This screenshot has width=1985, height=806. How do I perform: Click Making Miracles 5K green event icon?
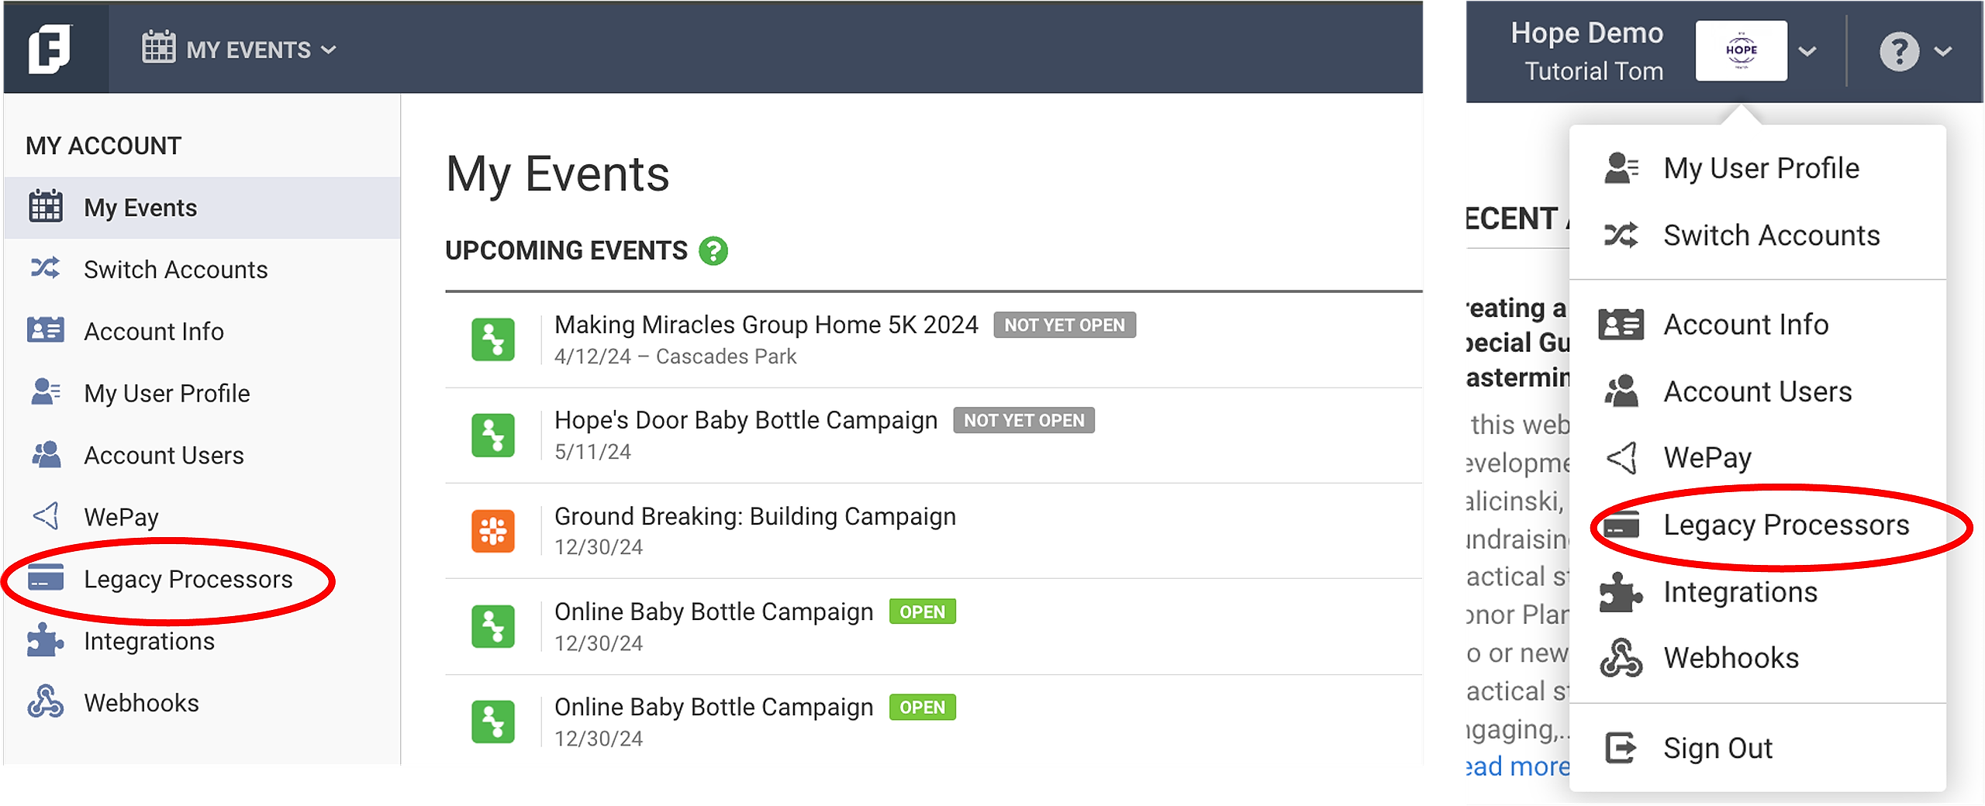coord(493,339)
